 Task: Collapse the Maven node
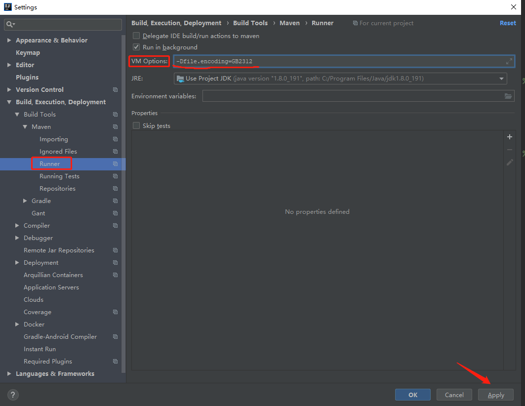(x=25, y=127)
